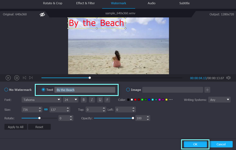The height and width of the screenshot is (150, 236).
Task: Open the Subtitle tab
Action: 184,3
